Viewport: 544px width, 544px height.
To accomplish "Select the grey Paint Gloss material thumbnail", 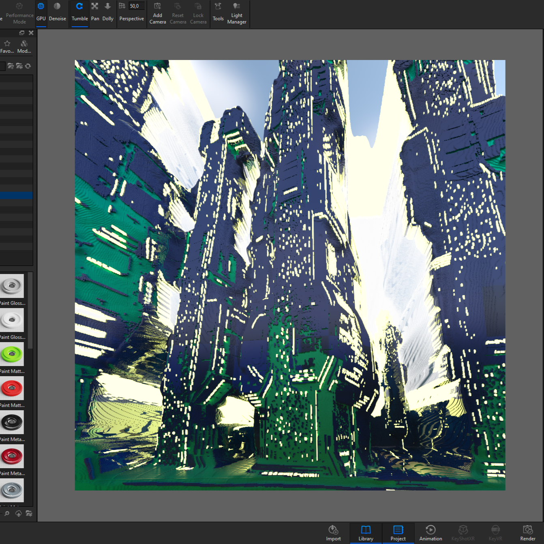I will pyautogui.click(x=12, y=286).
